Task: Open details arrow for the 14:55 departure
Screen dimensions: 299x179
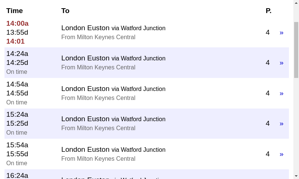Action: (x=281, y=93)
